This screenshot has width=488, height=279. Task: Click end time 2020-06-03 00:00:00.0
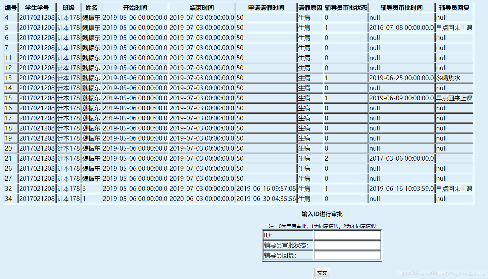pos(202,199)
